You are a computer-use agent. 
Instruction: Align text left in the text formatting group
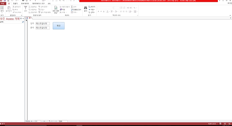(x=121, y=12)
